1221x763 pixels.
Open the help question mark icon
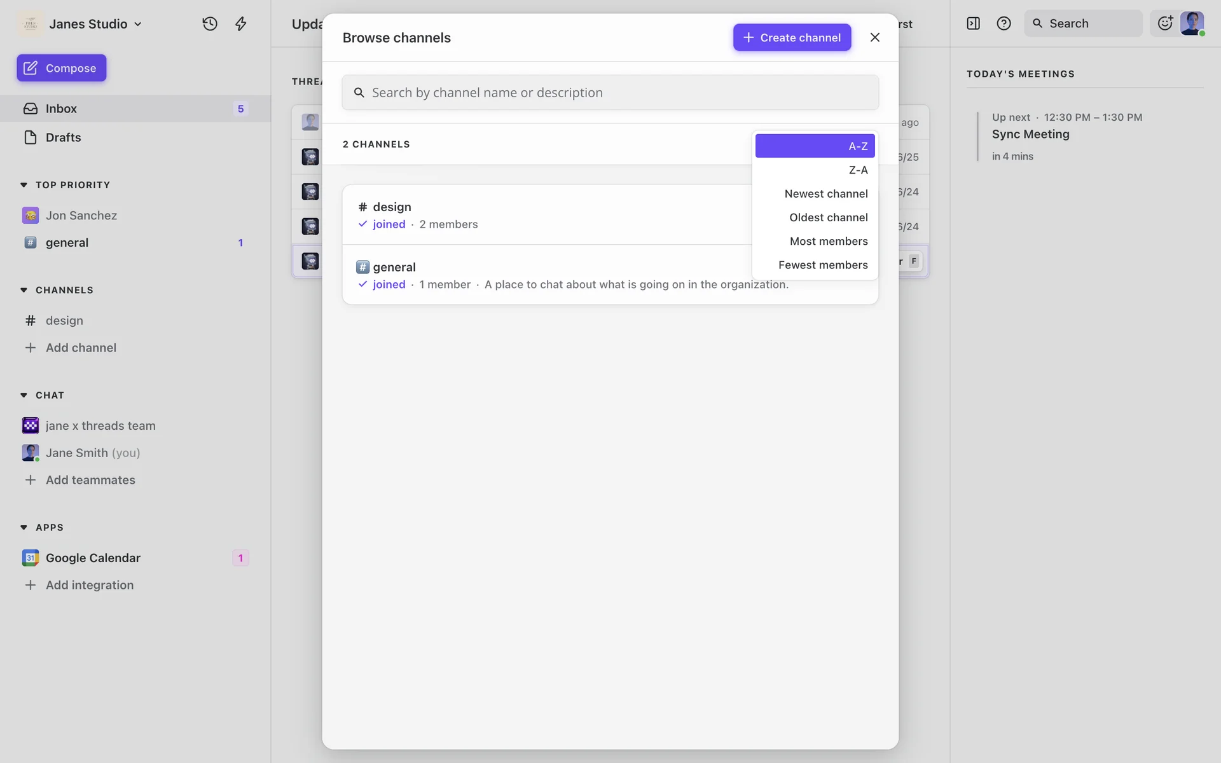1004,24
